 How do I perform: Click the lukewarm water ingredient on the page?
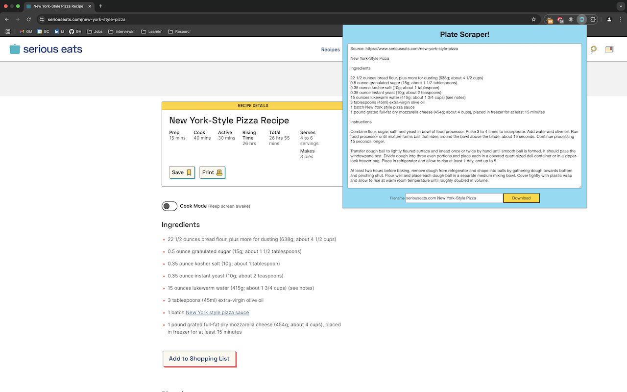[241, 288]
